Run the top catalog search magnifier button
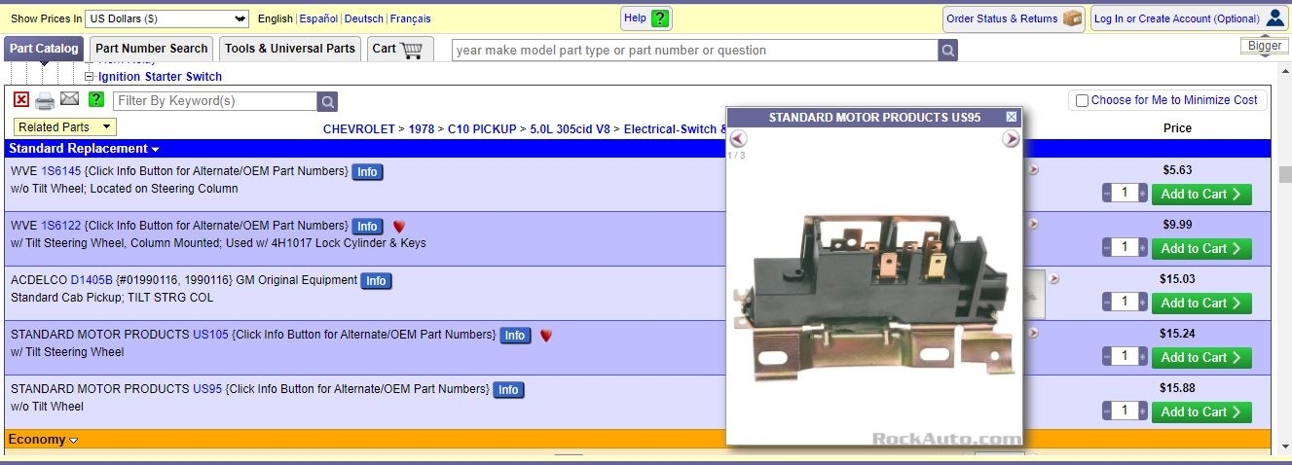The image size is (1292, 465). 947,51
